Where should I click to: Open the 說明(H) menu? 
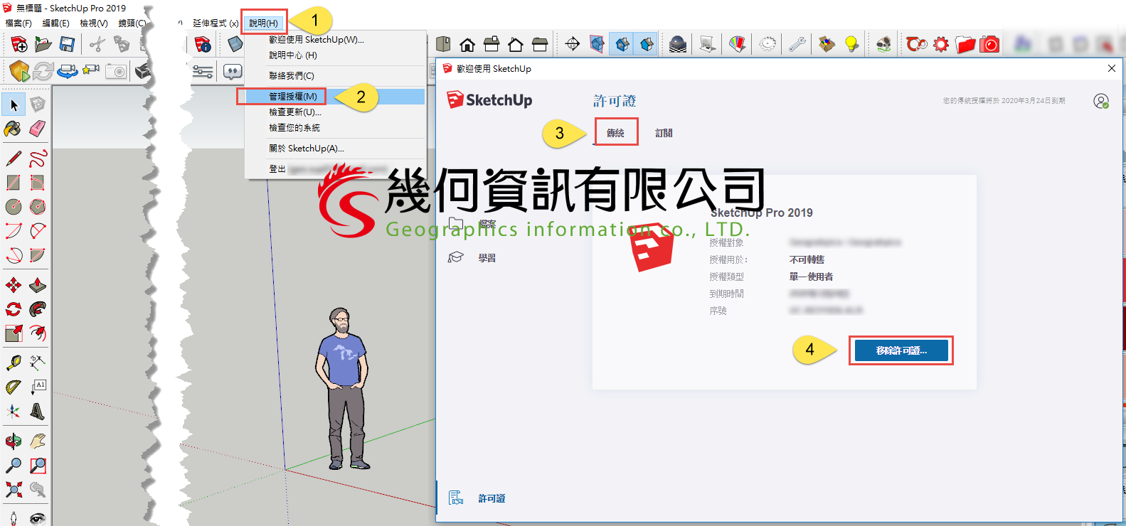coord(263,23)
